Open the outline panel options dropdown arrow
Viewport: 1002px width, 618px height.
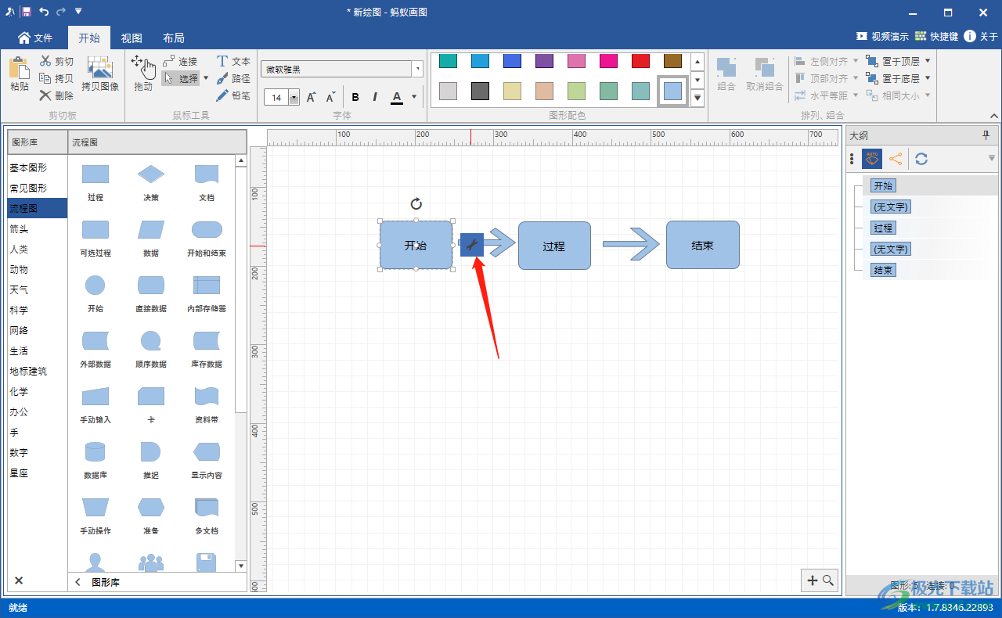pos(992,159)
